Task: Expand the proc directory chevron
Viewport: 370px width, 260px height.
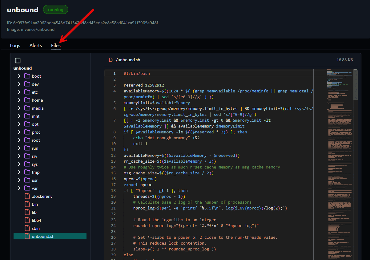Action: point(19,132)
